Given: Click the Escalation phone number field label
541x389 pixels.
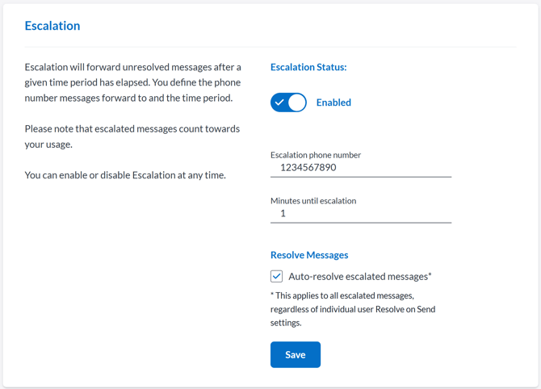Looking at the screenshot, I should point(316,154).
